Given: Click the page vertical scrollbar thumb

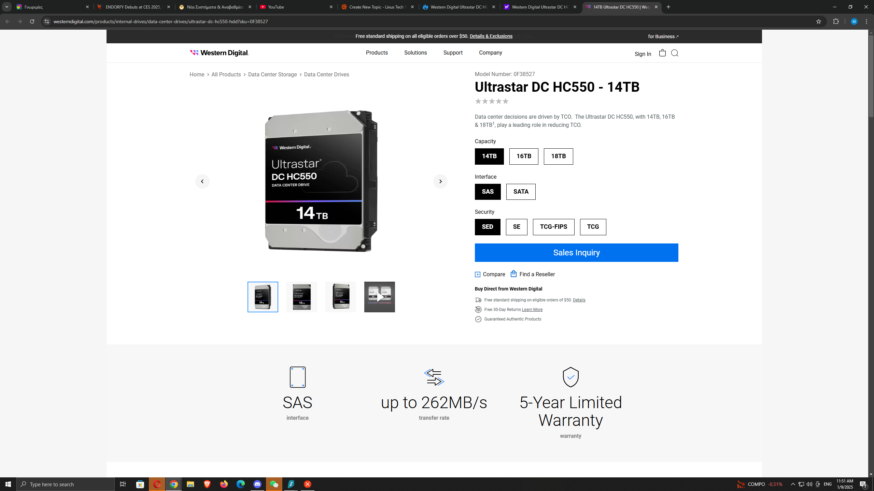Looking at the screenshot, I should pyautogui.click(x=871, y=76).
